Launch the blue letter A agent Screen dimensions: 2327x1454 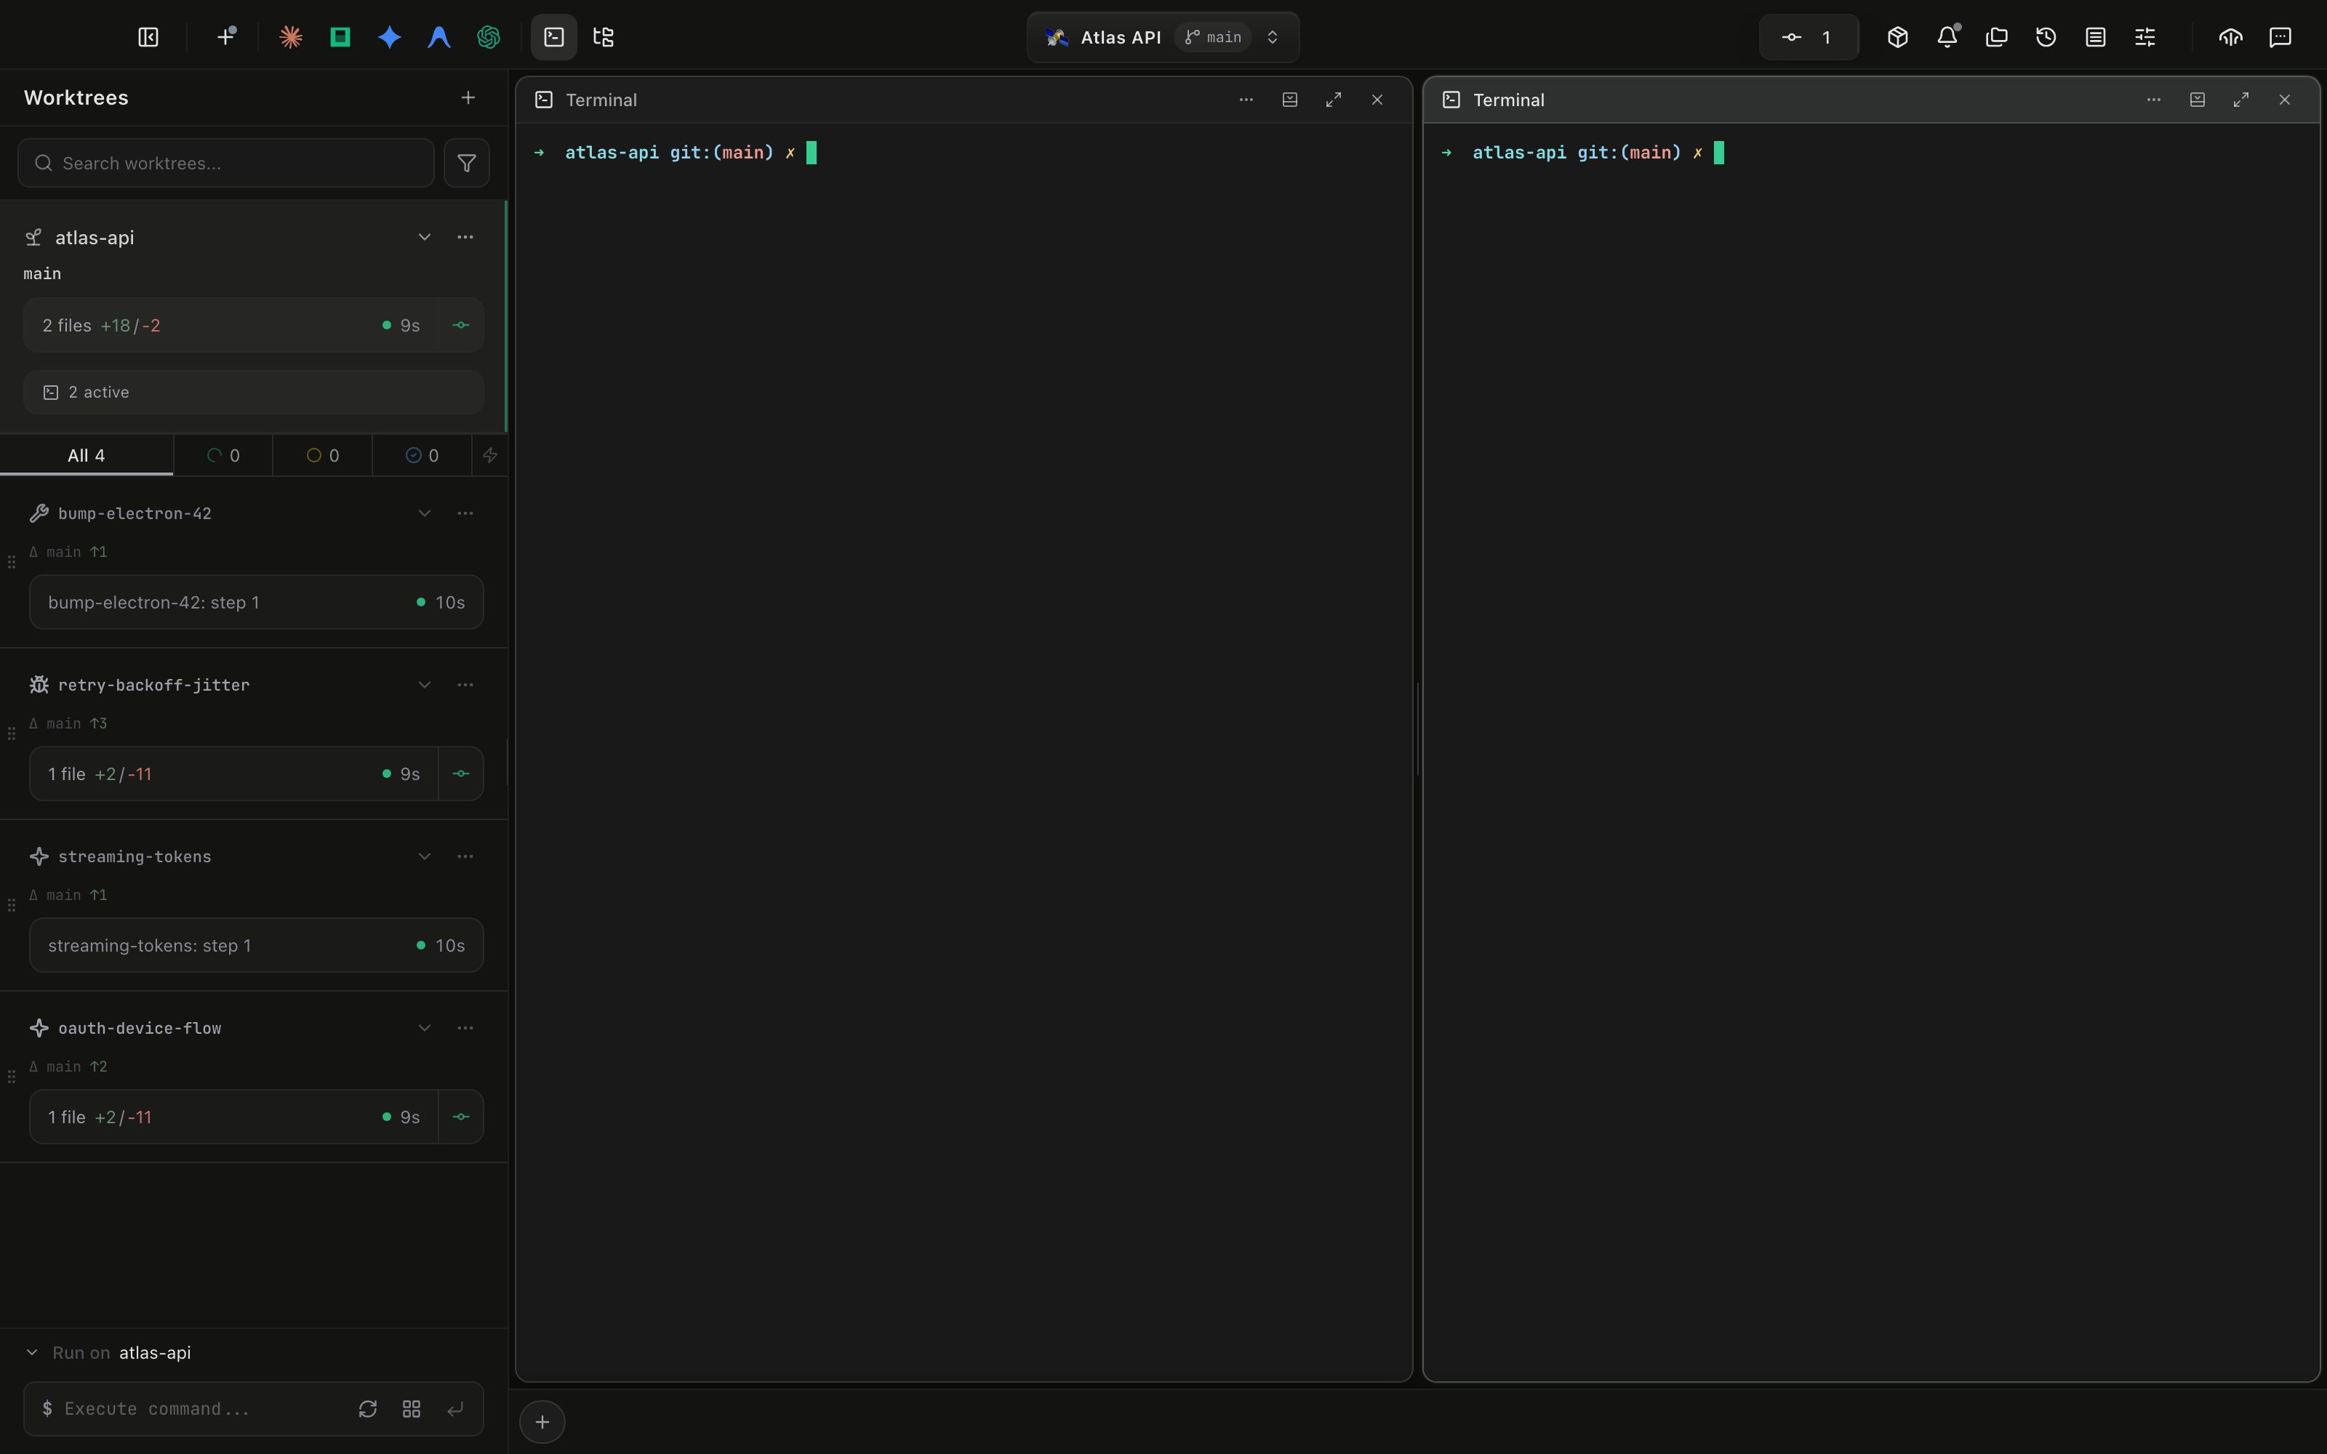(439, 38)
